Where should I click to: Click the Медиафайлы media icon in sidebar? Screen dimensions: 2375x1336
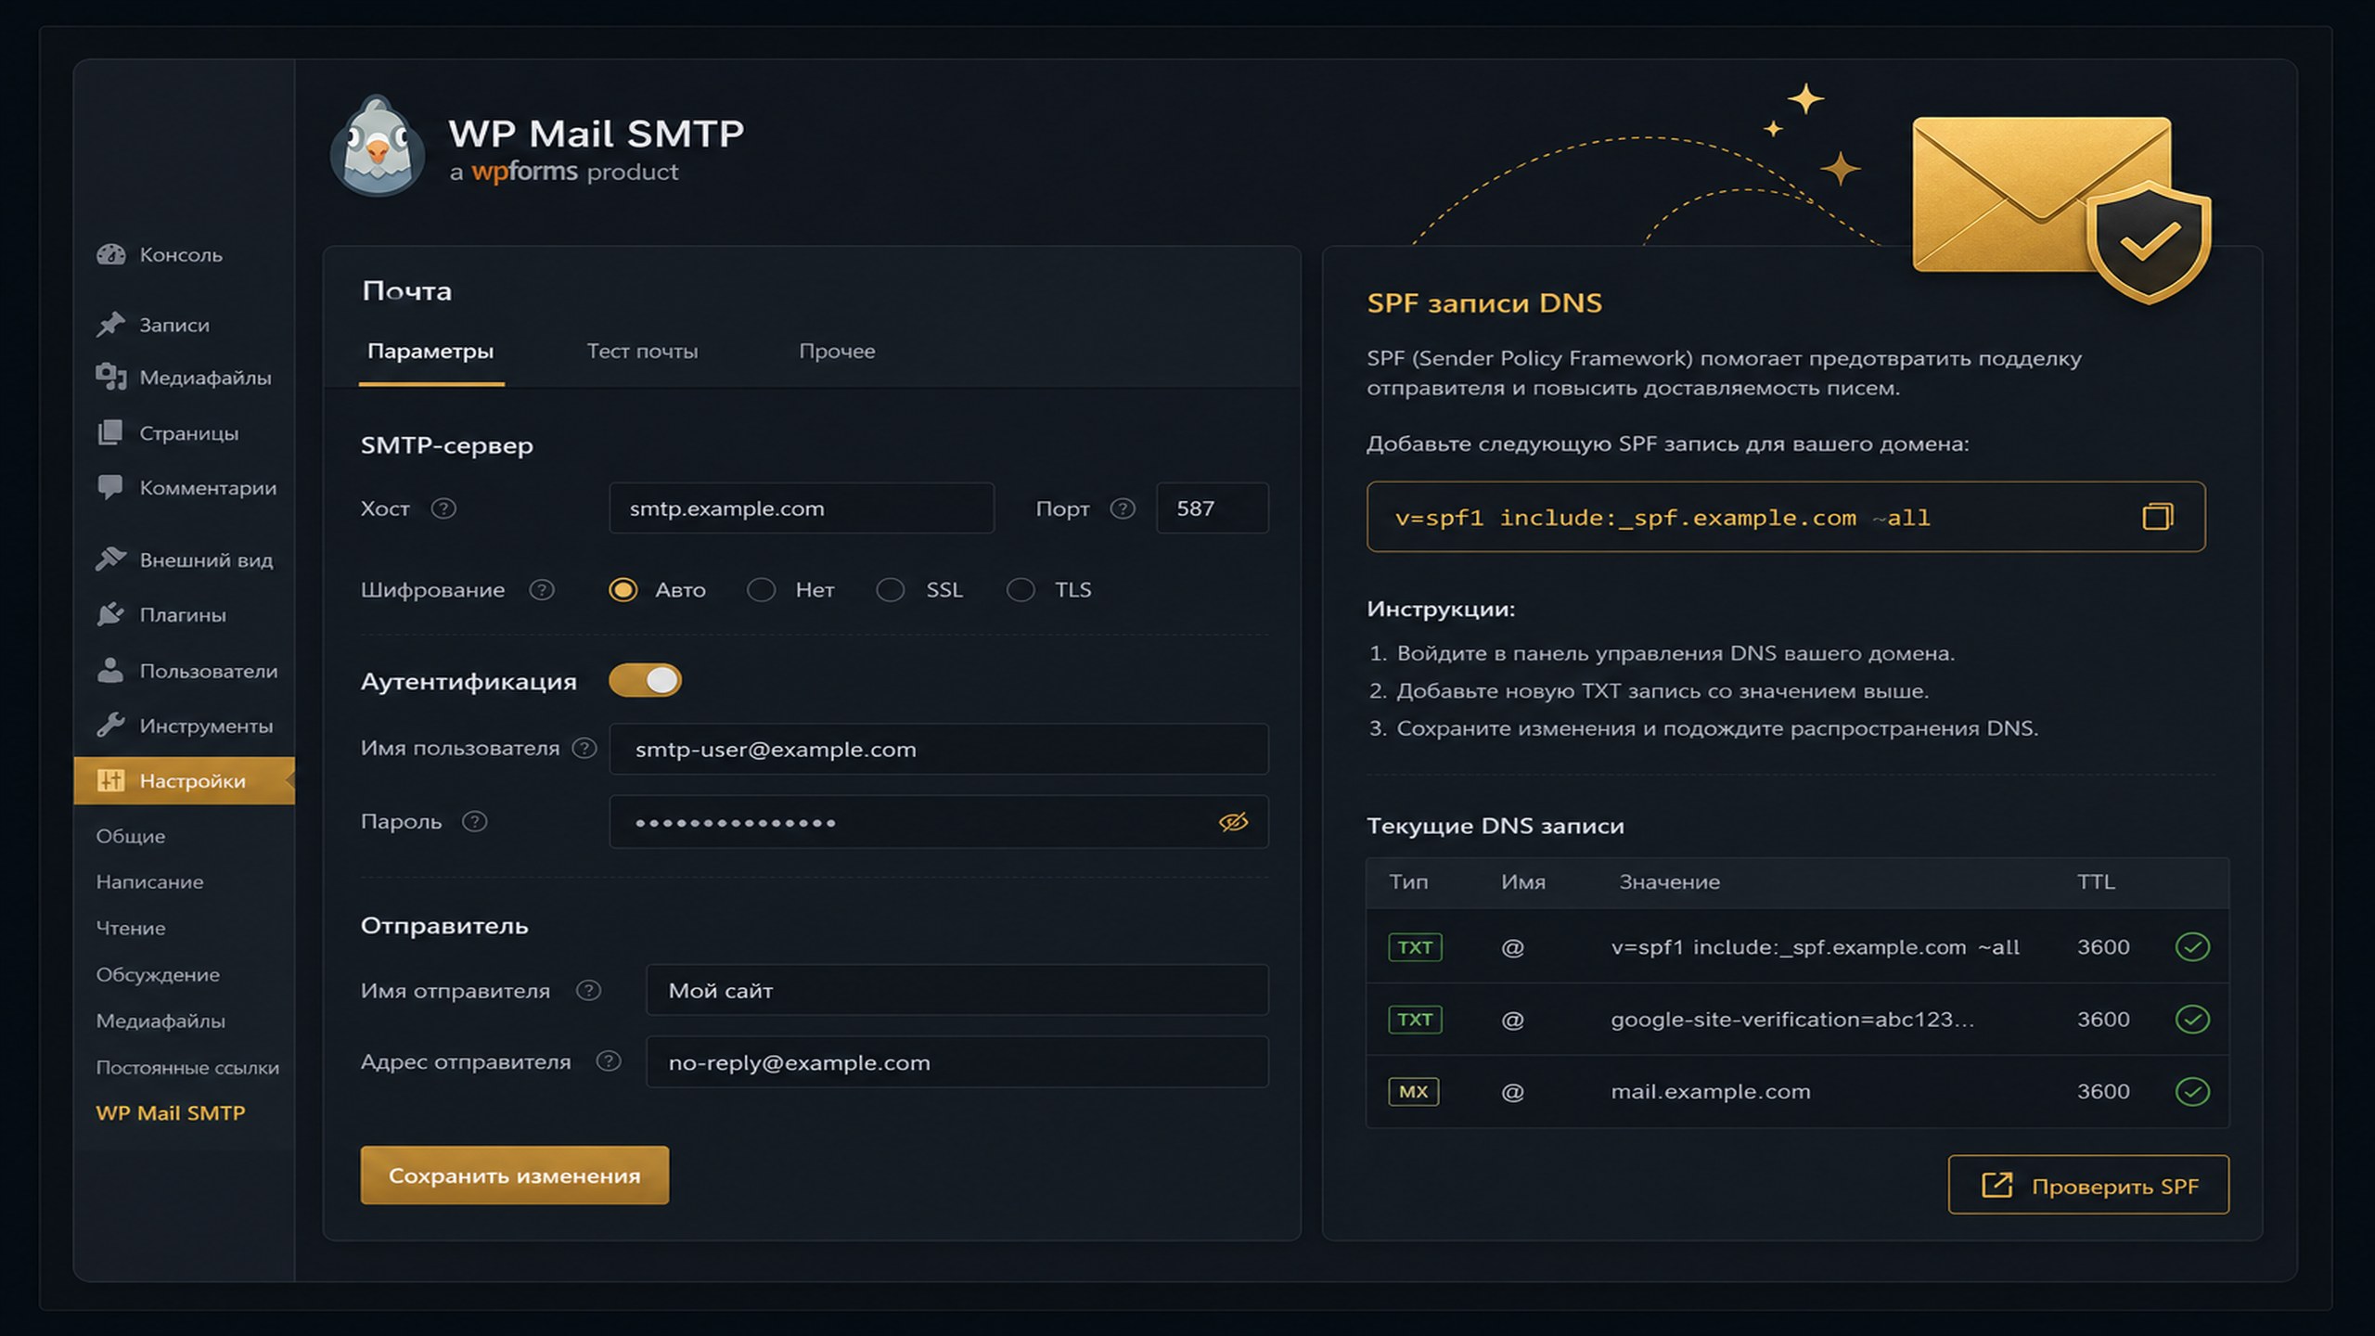click(x=110, y=377)
